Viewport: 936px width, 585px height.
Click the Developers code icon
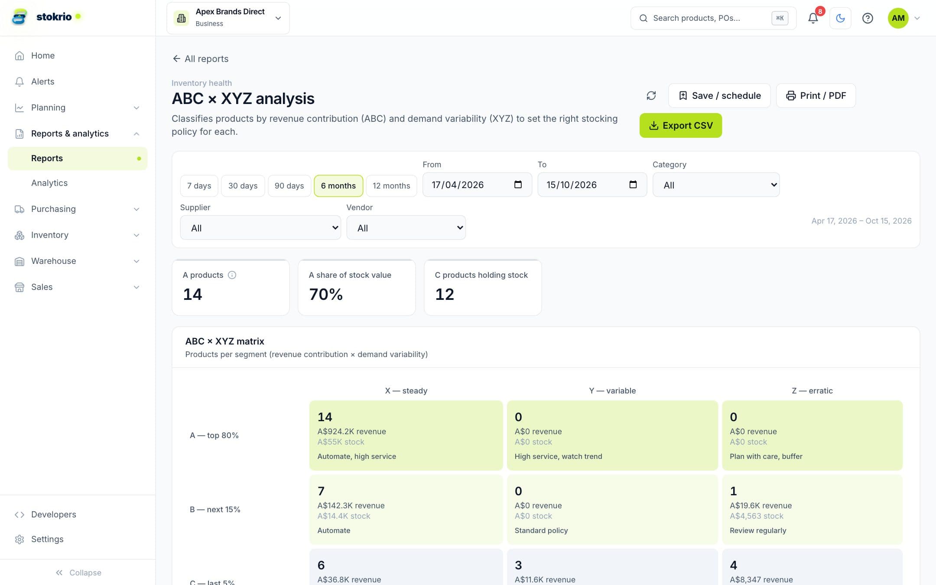tap(19, 514)
